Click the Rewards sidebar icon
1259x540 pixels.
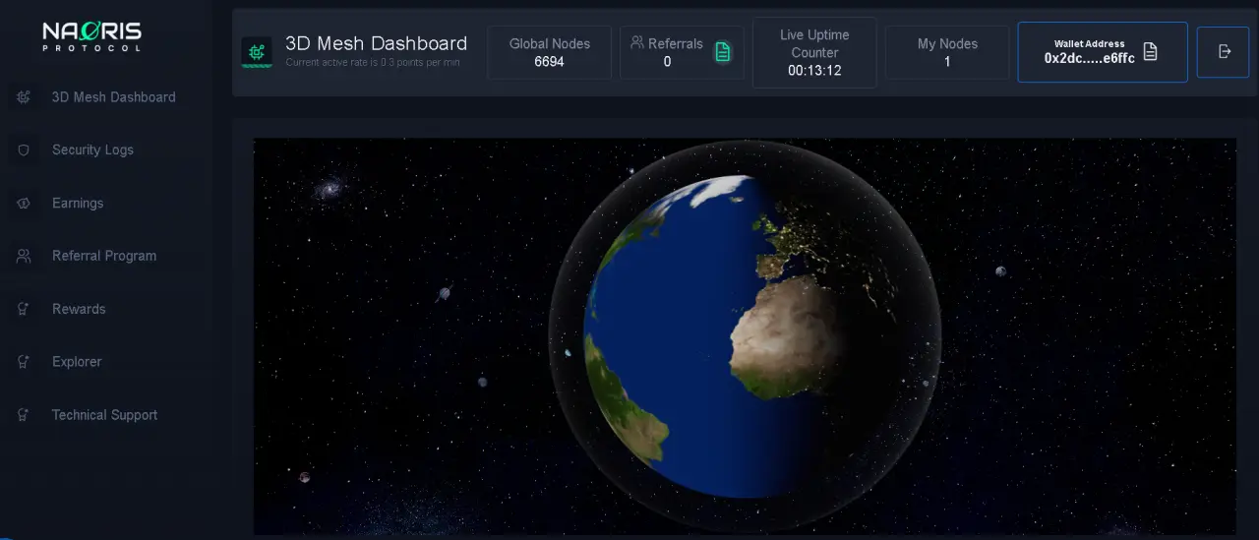(x=24, y=309)
